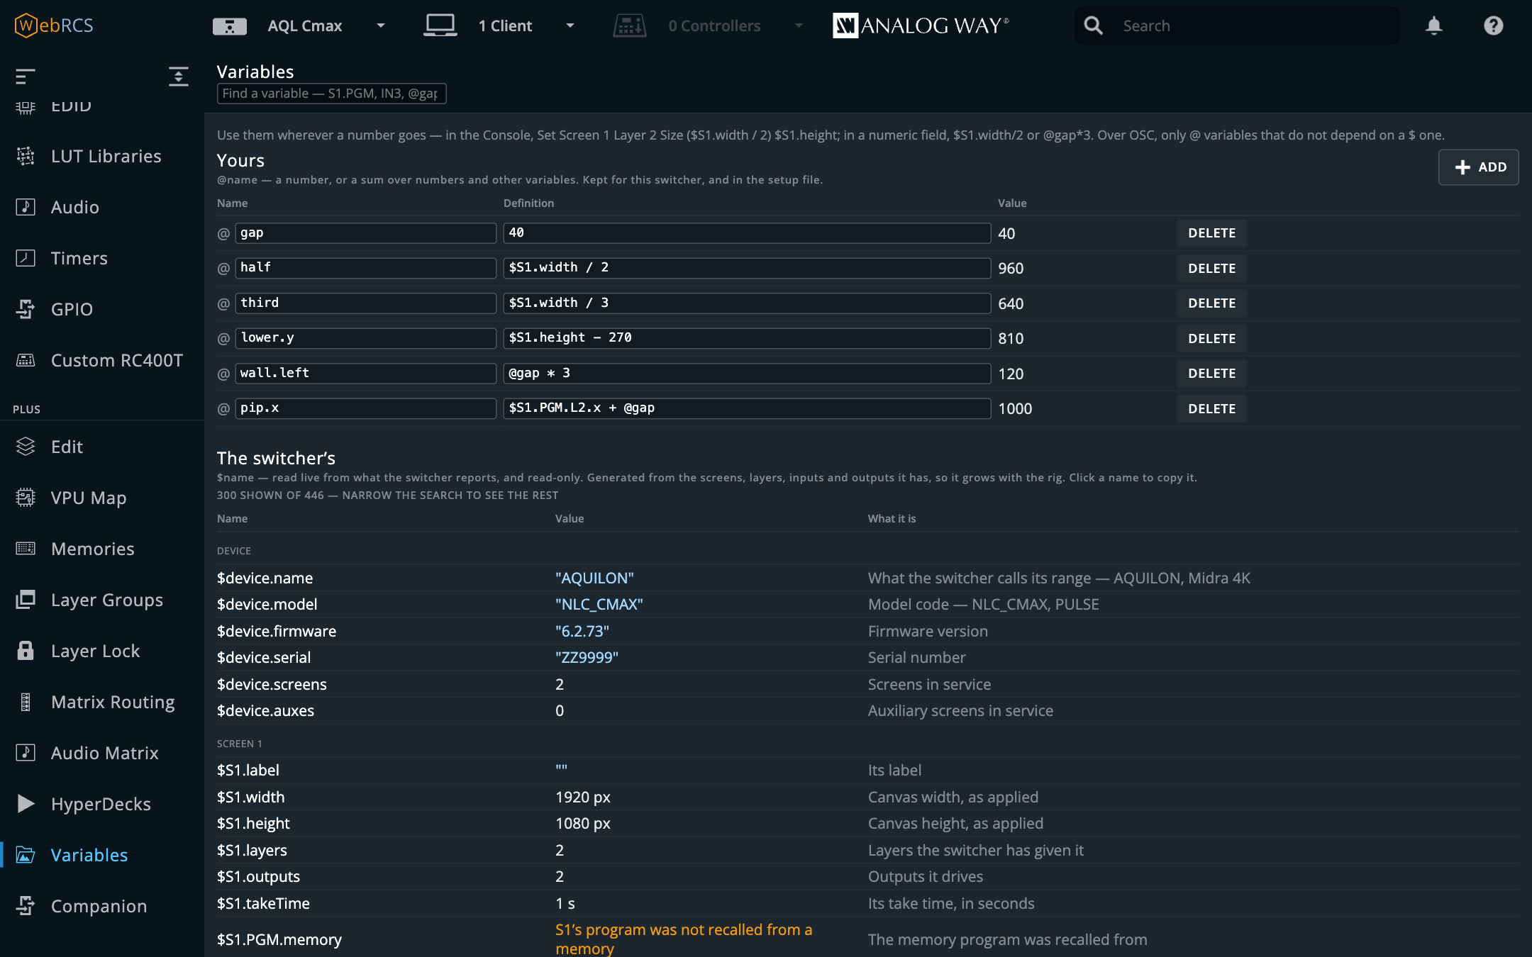
Task: Click the Analog Way logo
Action: click(x=920, y=26)
